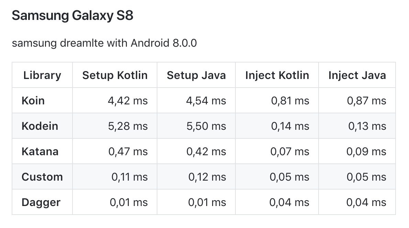Click Koin's 0,81 ms Inject Kotlin cell
The height and width of the screenshot is (228, 409).
290,101
